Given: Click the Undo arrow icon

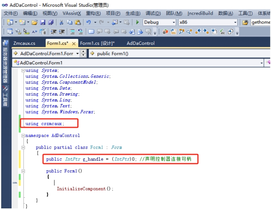Looking at the screenshot, I should pos(89,22).
